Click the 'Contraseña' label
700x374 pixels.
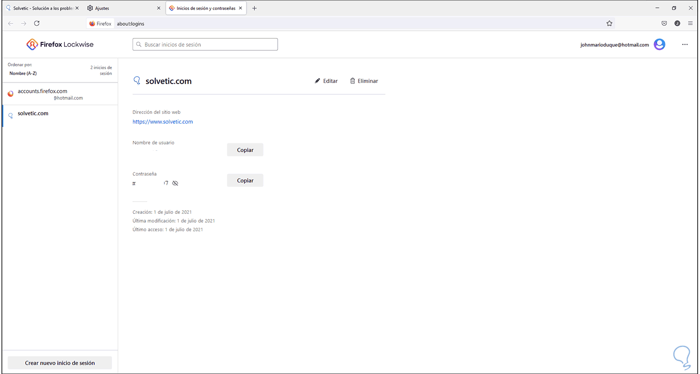(145, 174)
